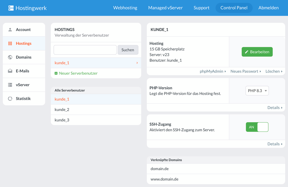
Task: Click the Neues Passwort link
Action: click(x=246, y=71)
